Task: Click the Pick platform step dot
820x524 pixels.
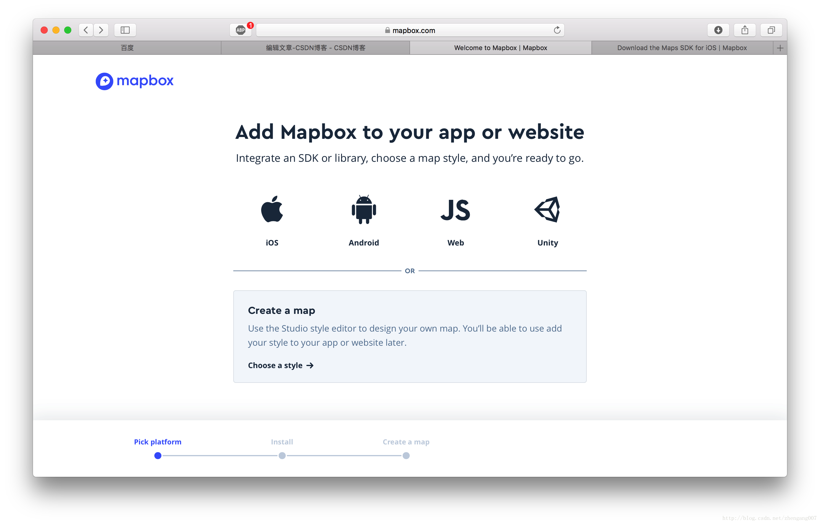Action: 158,456
